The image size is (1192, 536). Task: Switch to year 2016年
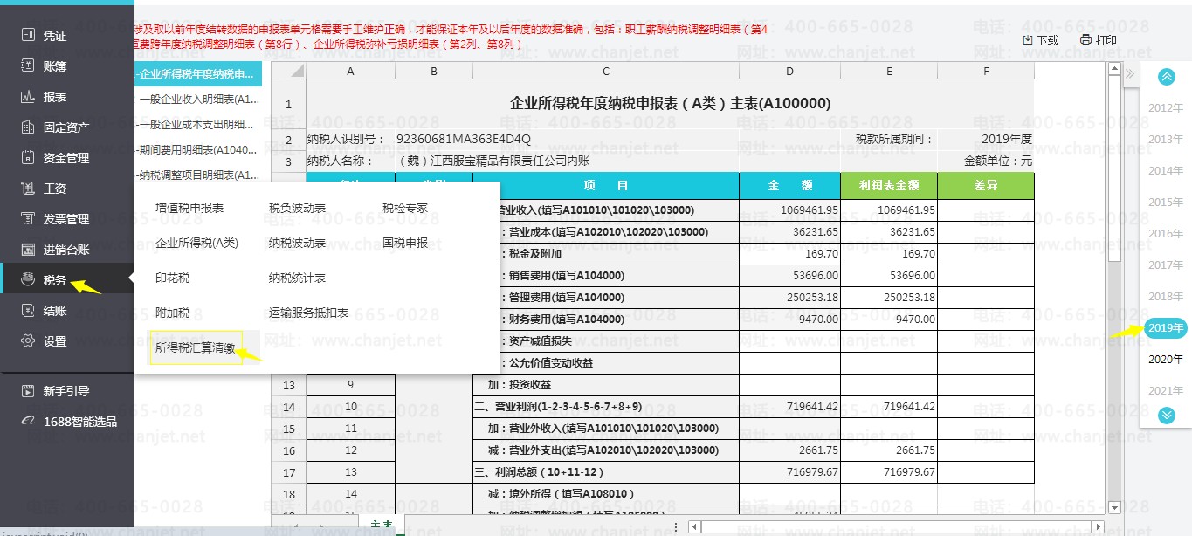pos(1166,234)
